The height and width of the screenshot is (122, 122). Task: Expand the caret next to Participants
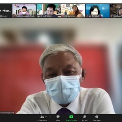pyautogui.click(x=50, y=117)
